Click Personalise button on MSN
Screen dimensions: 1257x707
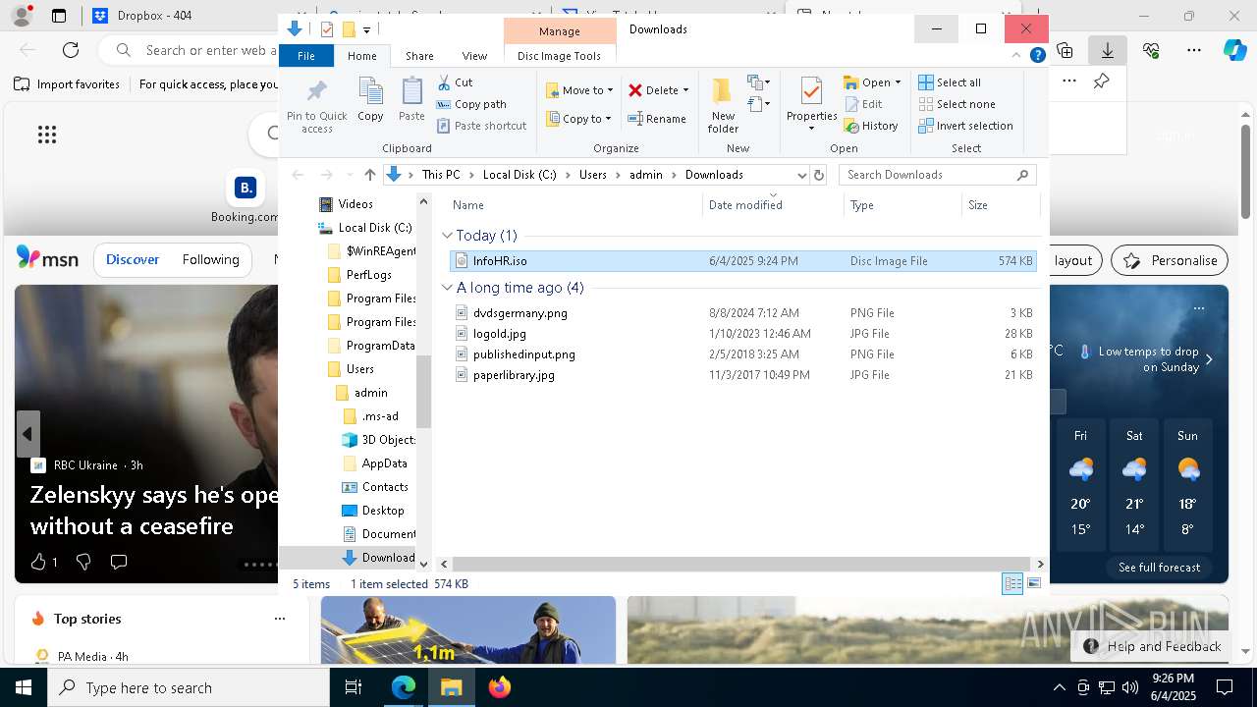(x=1171, y=260)
